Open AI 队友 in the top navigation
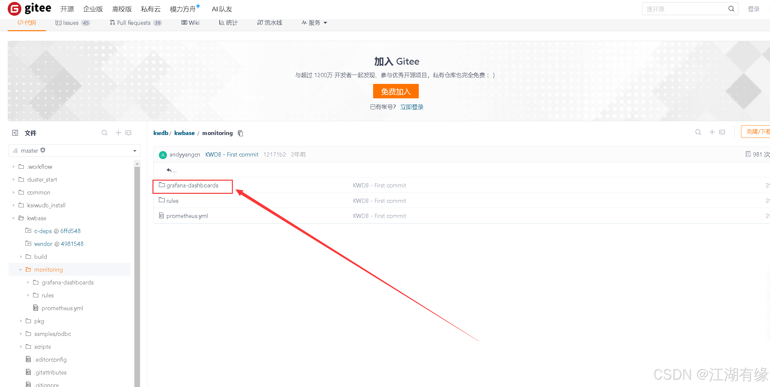 click(x=222, y=9)
